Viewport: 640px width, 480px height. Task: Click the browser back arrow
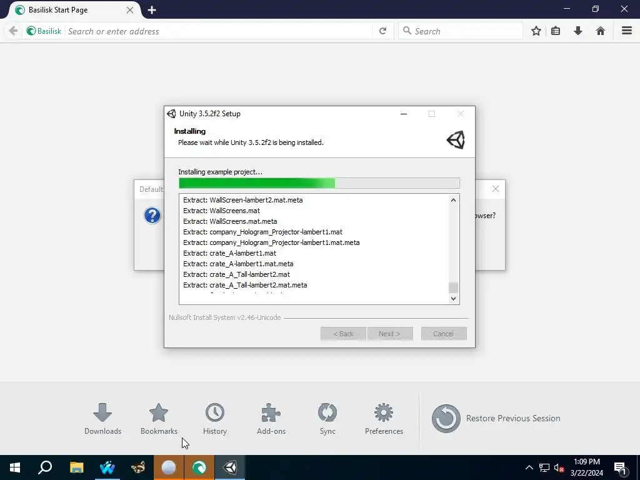click(13, 31)
